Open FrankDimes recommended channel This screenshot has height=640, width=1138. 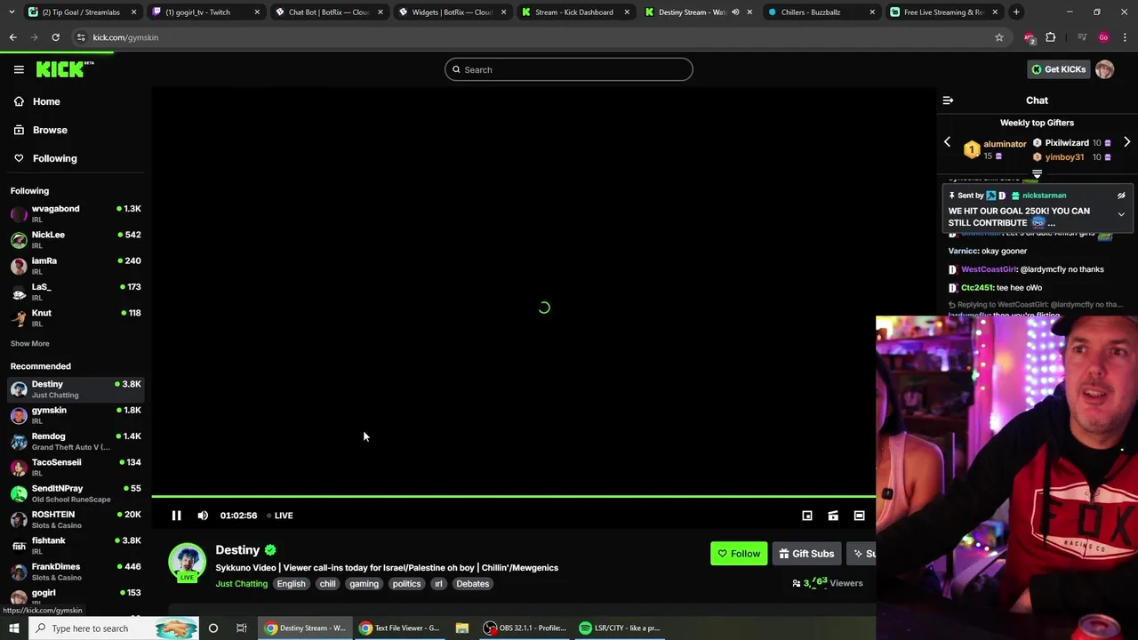(x=76, y=572)
